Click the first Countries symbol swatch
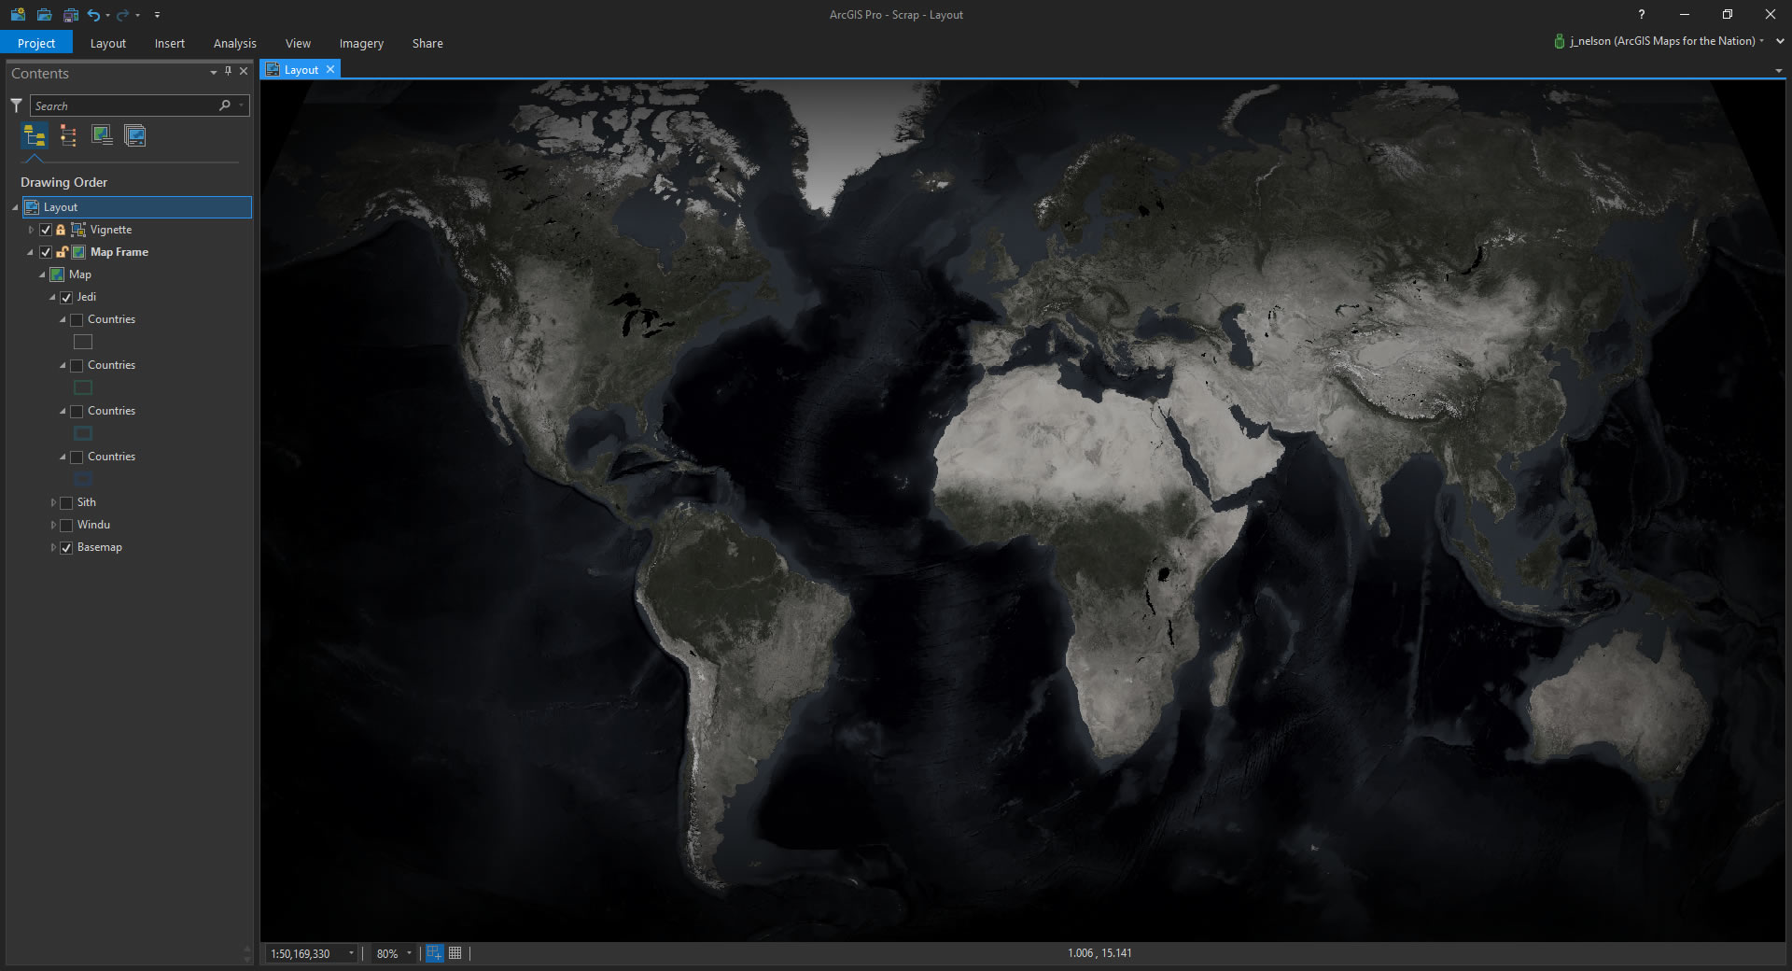This screenshot has width=1792, height=971. [x=83, y=343]
